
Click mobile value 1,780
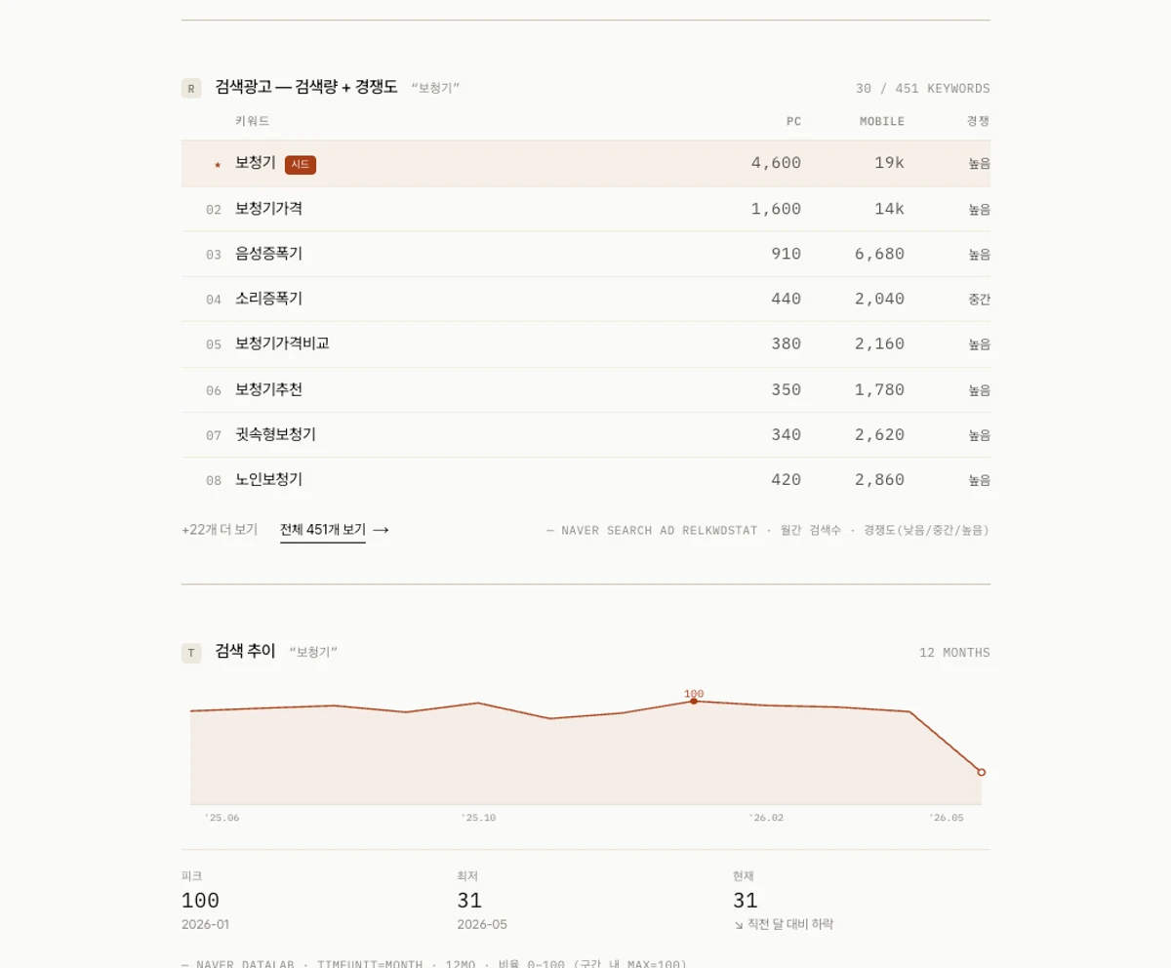tap(879, 389)
